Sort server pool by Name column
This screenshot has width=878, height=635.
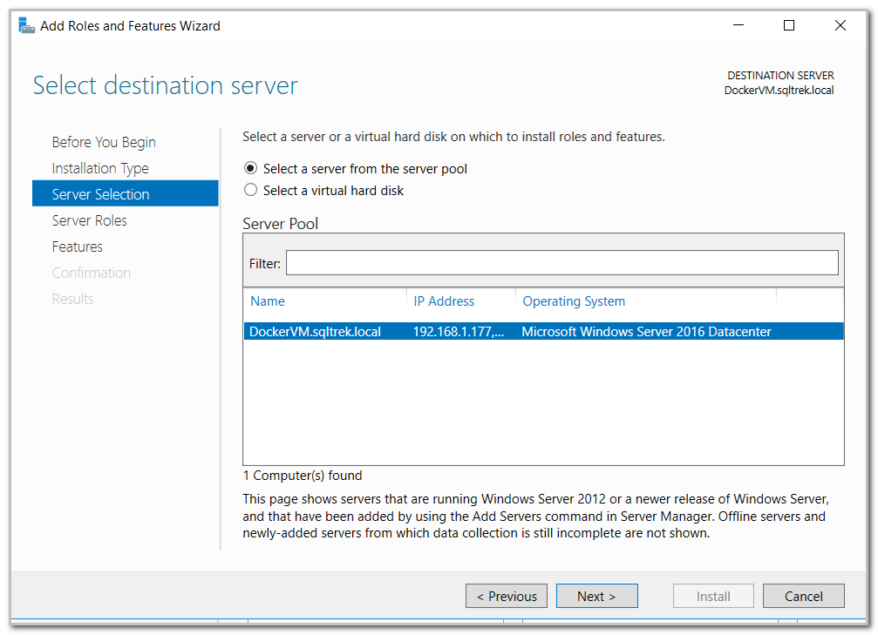point(268,301)
